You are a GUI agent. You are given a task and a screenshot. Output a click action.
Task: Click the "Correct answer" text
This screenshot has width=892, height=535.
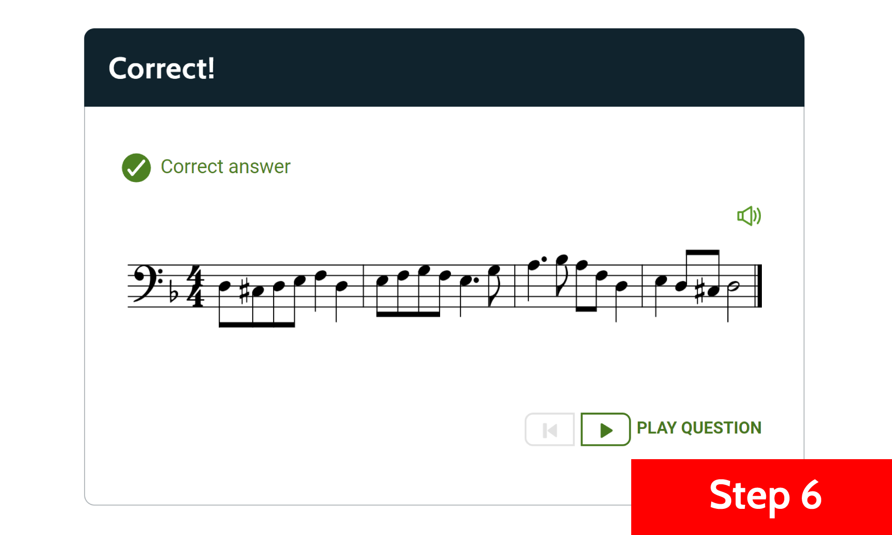point(225,167)
